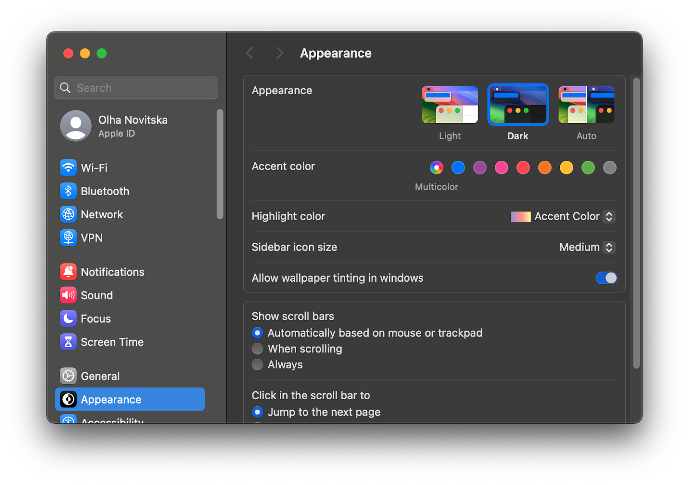
Task: Click the sidebar search field
Action: 136,87
